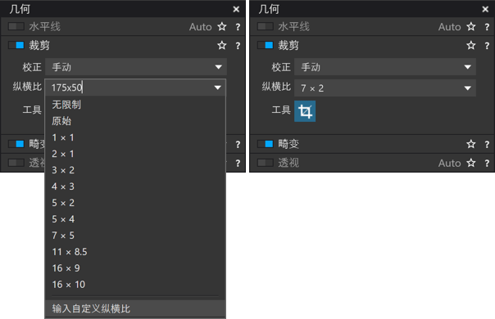The width and height of the screenshot is (495, 319).
Task: Open help for 透视 in right panel
Action: [x=487, y=164]
